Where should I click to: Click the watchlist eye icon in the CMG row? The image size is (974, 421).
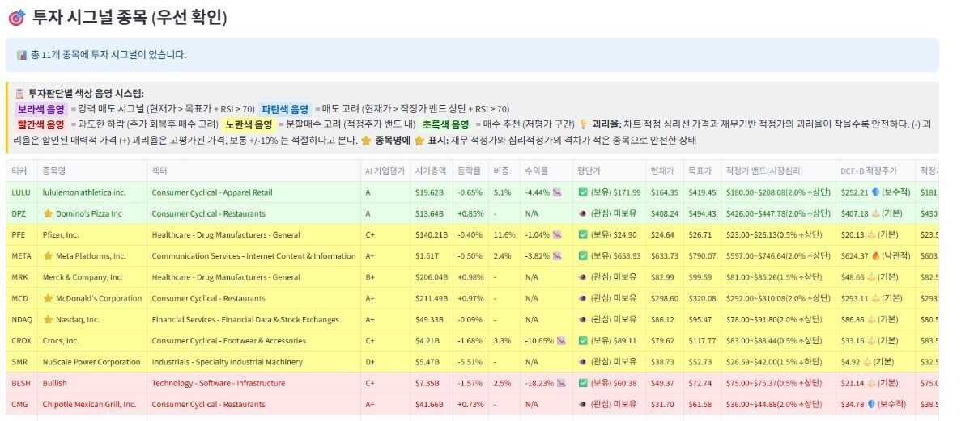point(583,404)
